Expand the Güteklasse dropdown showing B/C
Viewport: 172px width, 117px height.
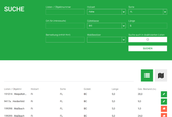point(106,26)
